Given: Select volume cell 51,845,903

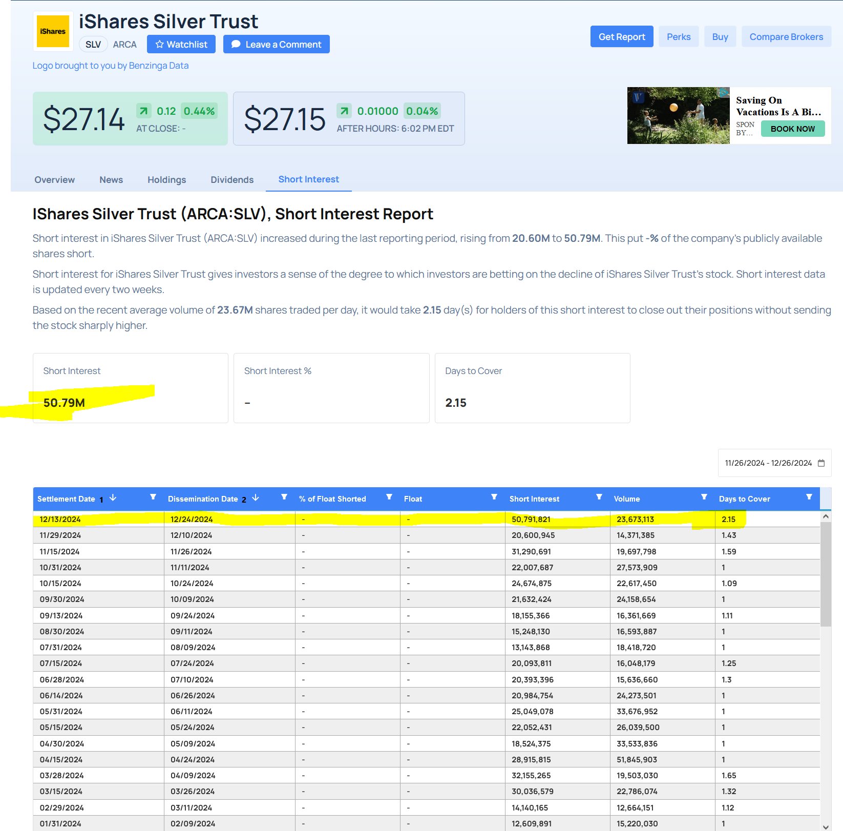Looking at the screenshot, I should click(663, 759).
